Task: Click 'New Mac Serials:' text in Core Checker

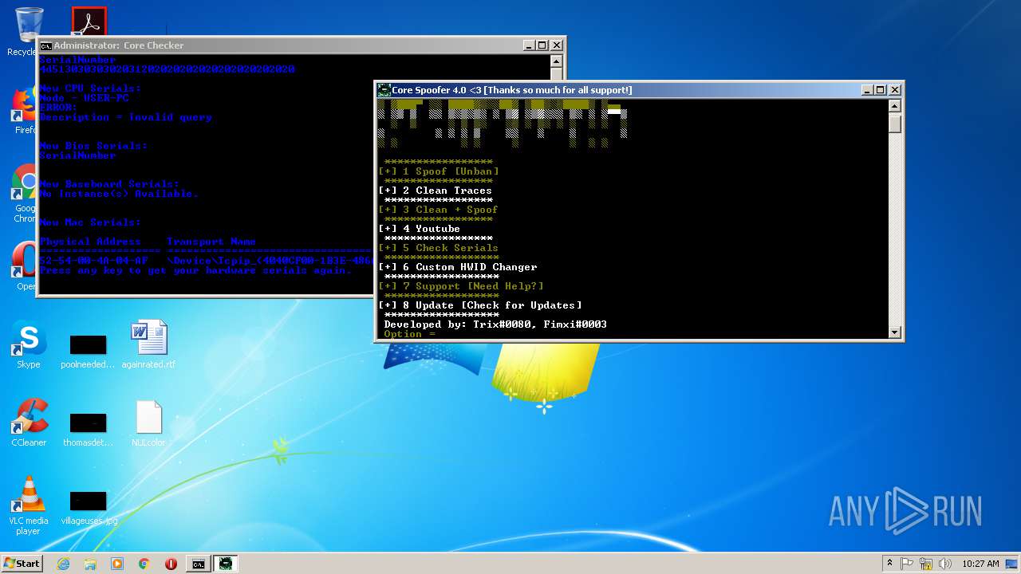Action: coord(90,222)
